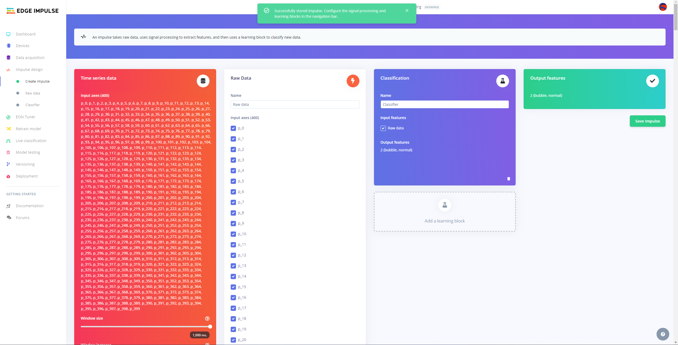Toggle the p_10 axis checkbox
The width and height of the screenshot is (678, 345).
point(233,234)
